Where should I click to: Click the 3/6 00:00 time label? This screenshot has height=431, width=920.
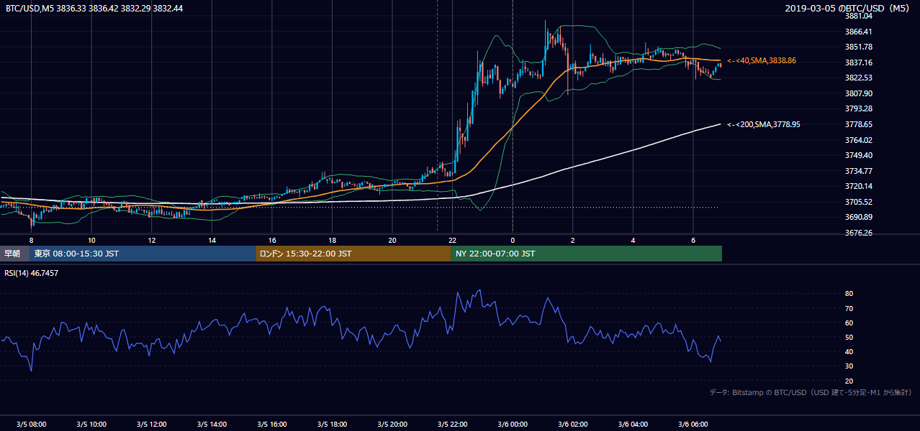pos(513,424)
